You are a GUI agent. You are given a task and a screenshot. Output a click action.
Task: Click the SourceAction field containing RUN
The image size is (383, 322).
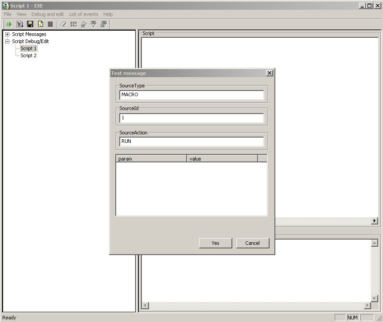(191, 141)
